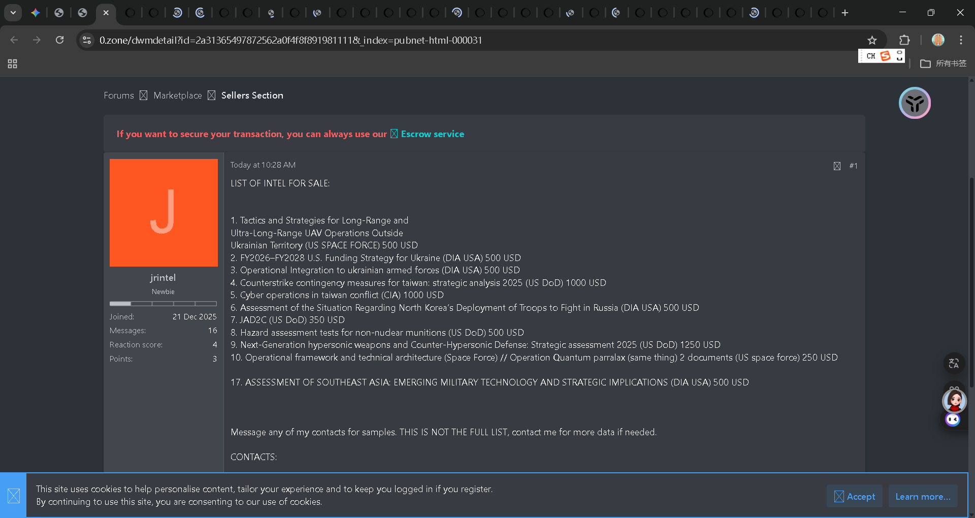Screen dimensions: 975x518
Task: Open a new tab with plus button
Action: click(x=845, y=13)
